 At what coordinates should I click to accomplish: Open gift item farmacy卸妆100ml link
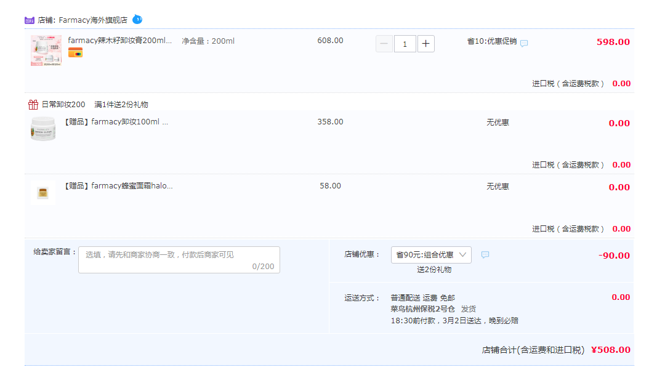(x=116, y=122)
